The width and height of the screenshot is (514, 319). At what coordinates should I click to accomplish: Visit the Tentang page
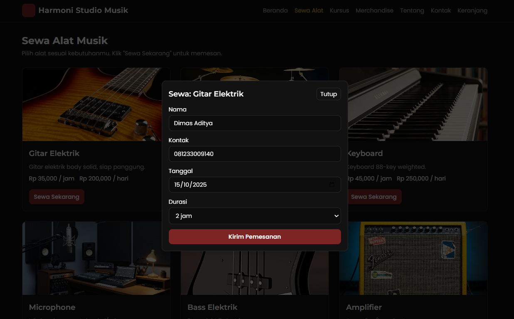click(x=412, y=10)
